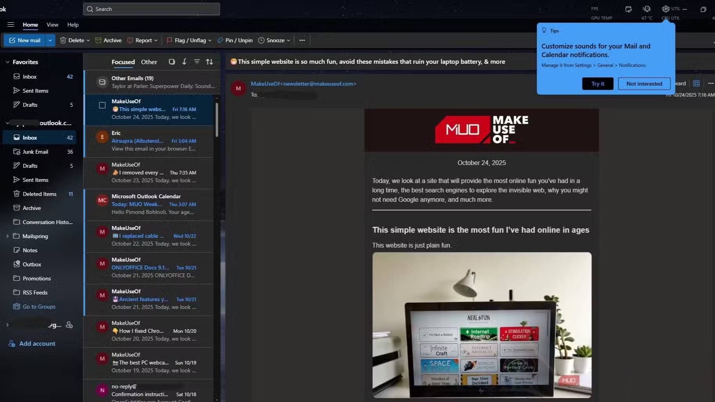Click Add account in the sidebar
The image size is (715, 402).
click(x=32, y=344)
